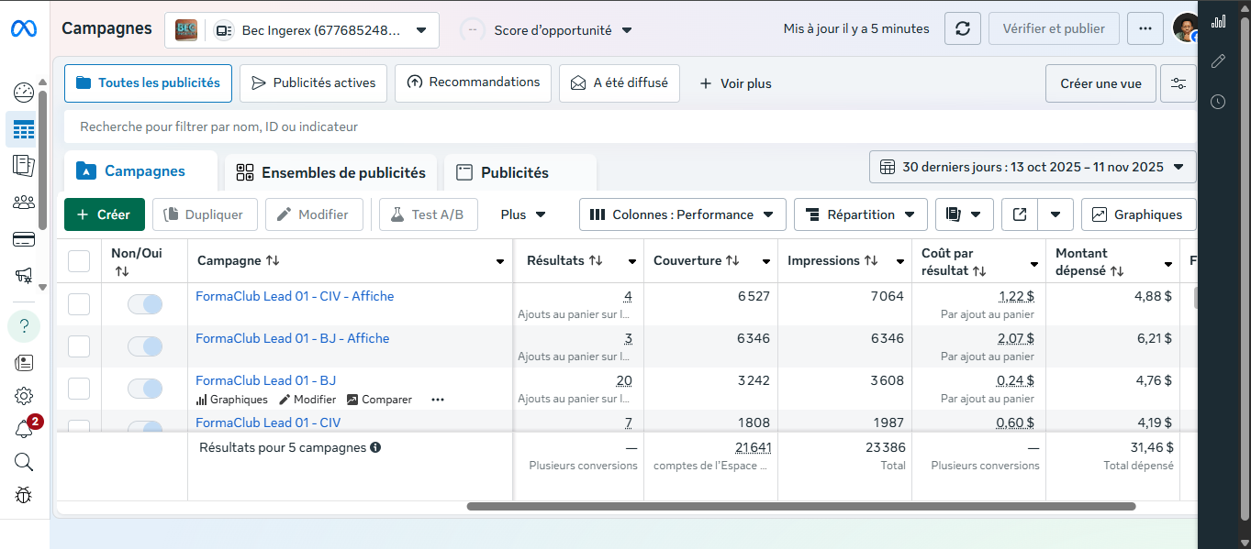Click the horizontal scrollbar under the table

(x=800, y=506)
